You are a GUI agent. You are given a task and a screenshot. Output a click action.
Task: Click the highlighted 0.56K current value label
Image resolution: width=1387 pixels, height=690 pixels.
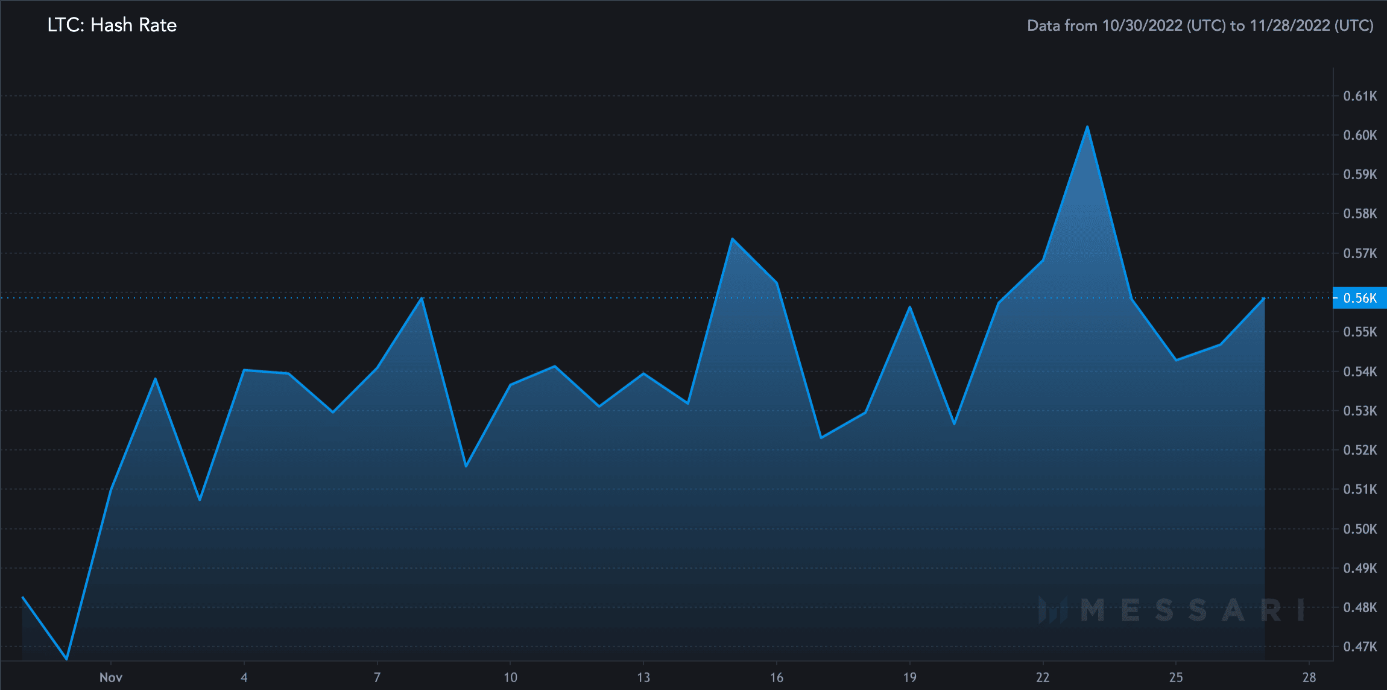(1360, 298)
